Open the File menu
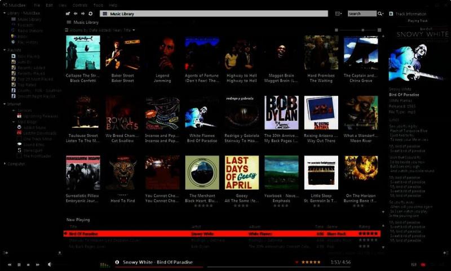451x271 pixels. coord(37,5)
